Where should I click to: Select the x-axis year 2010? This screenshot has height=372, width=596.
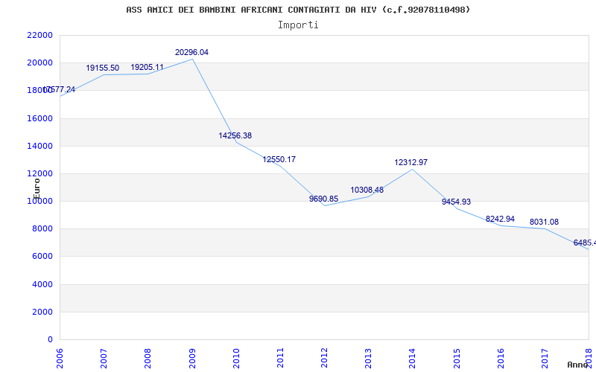236,358
